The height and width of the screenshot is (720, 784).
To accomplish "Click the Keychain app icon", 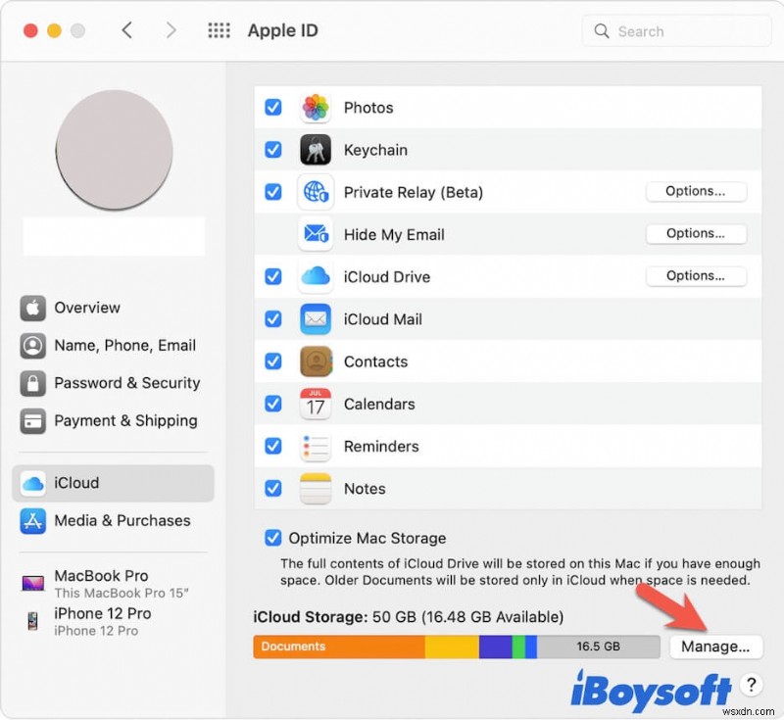I will point(315,150).
